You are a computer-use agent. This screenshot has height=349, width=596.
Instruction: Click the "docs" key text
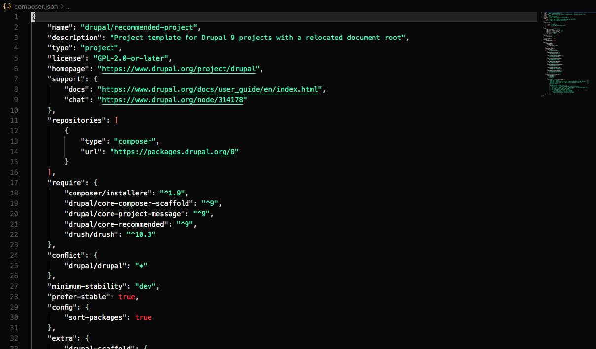tap(76, 89)
